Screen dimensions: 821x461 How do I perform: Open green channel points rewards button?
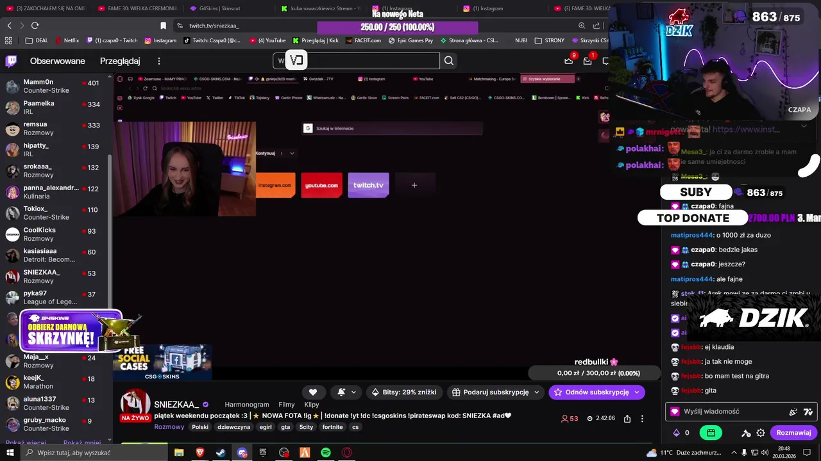pyautogui.click(x=711, y=433)
